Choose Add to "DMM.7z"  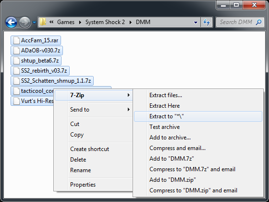point(198,159)
